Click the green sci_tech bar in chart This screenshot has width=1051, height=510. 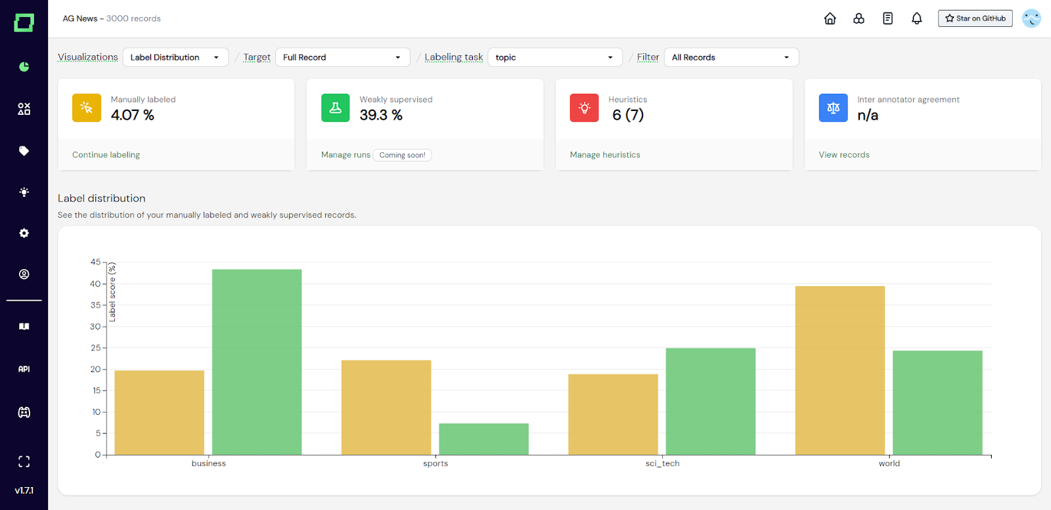[x=711, y=402]
